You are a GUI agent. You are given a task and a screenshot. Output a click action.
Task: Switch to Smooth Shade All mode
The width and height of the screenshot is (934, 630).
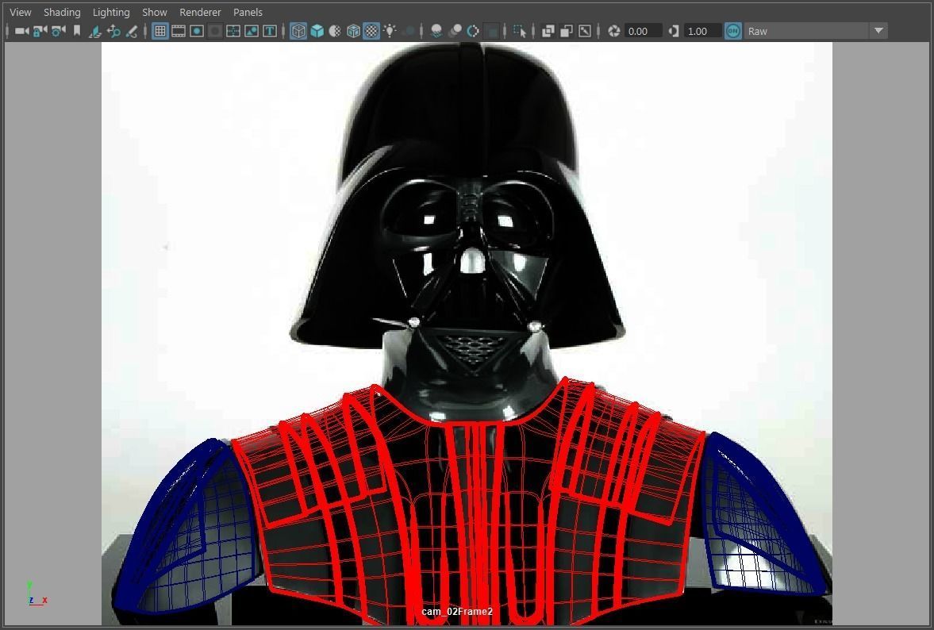(x=317, y=31)
